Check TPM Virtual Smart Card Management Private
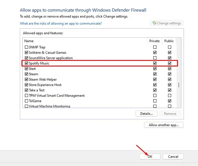This screenshot has width=198, height=166. 155,95
